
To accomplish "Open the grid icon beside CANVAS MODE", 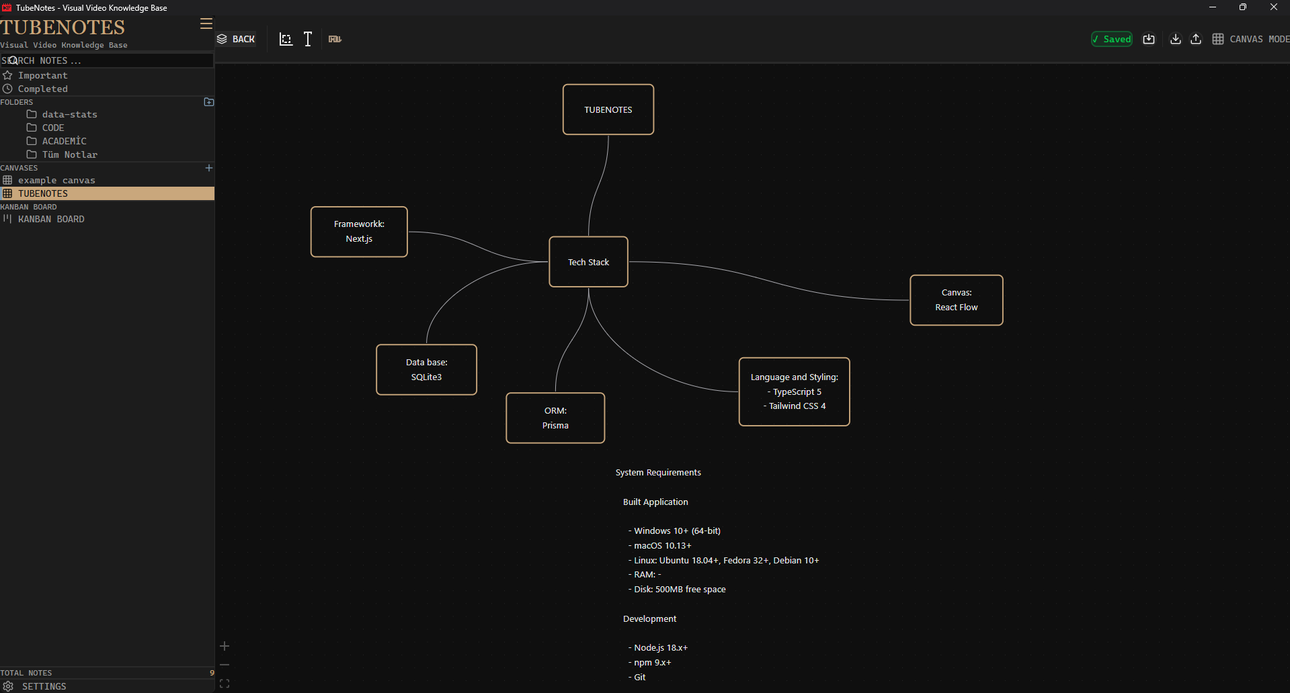I will [x=1219, y=39].
